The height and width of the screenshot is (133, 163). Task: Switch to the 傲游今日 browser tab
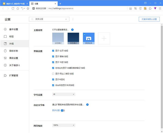14,4
